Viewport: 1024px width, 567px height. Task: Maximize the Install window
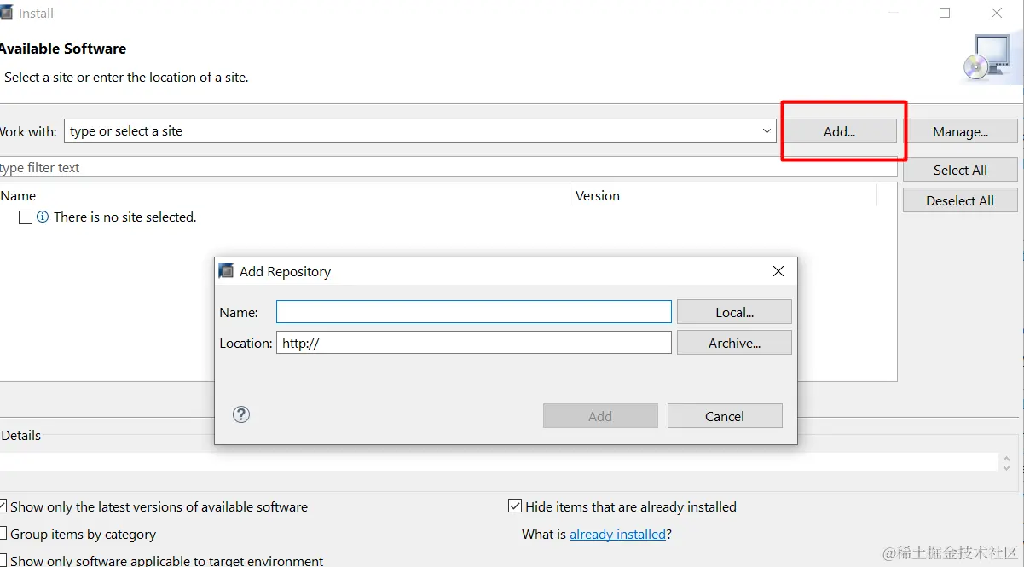(x=945, y=13)
